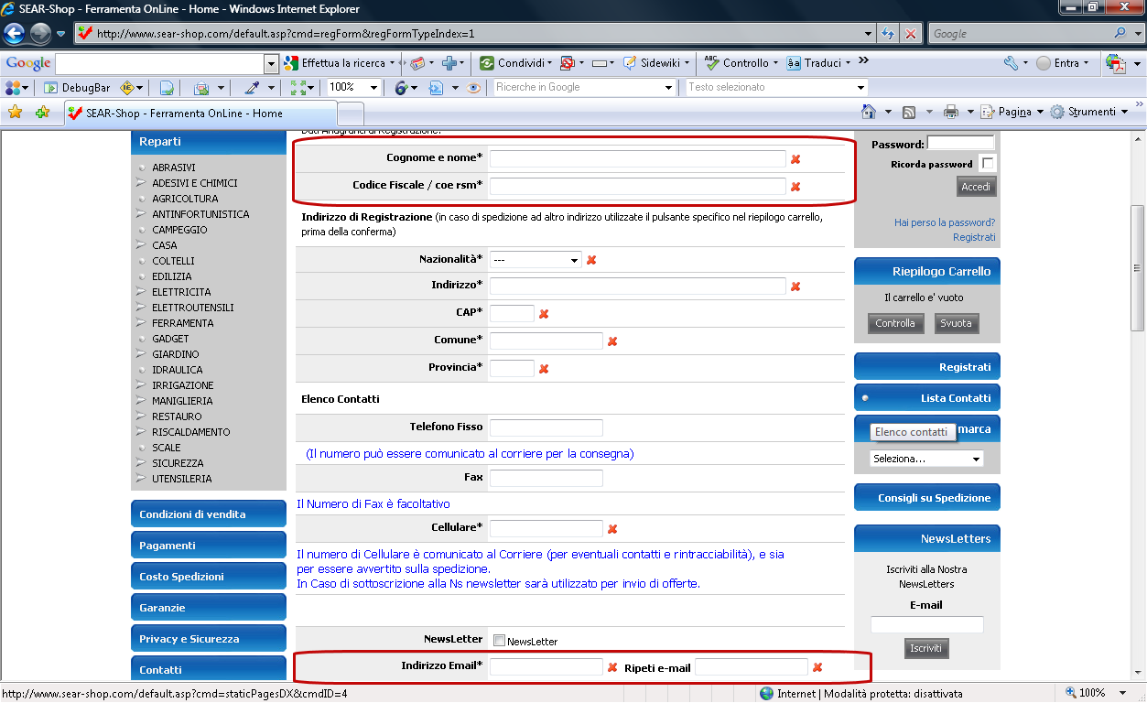Click the DebugBar button
Screen dimensions: 1147x703
pos(77,88)
